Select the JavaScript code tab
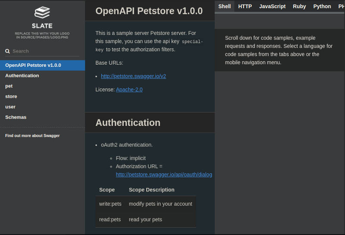Image resolution: width=345 pixels, height=235 pixels. click(x=272, y=6)
